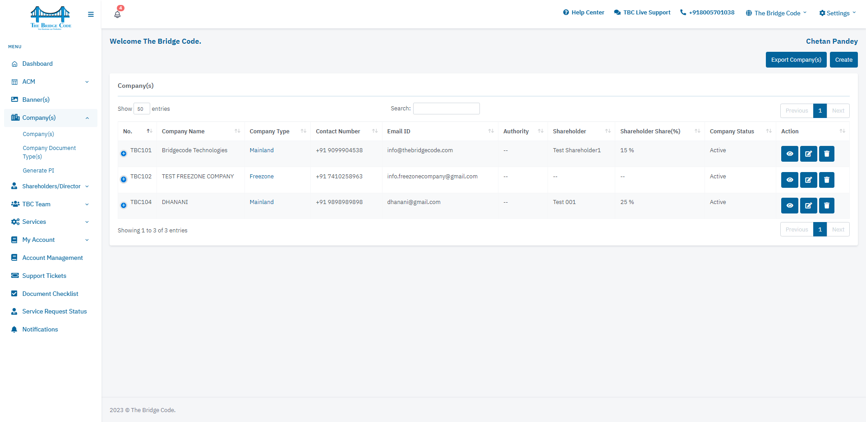Edit the DHANANI company
Screen dimensions: 866x422
[808, 205]
